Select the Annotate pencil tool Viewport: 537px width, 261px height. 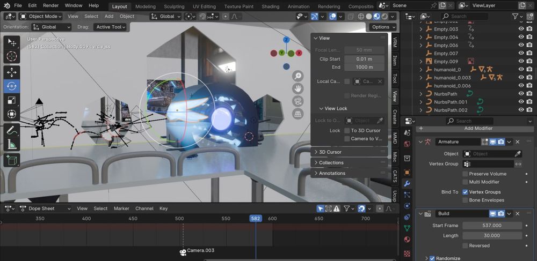12,130
